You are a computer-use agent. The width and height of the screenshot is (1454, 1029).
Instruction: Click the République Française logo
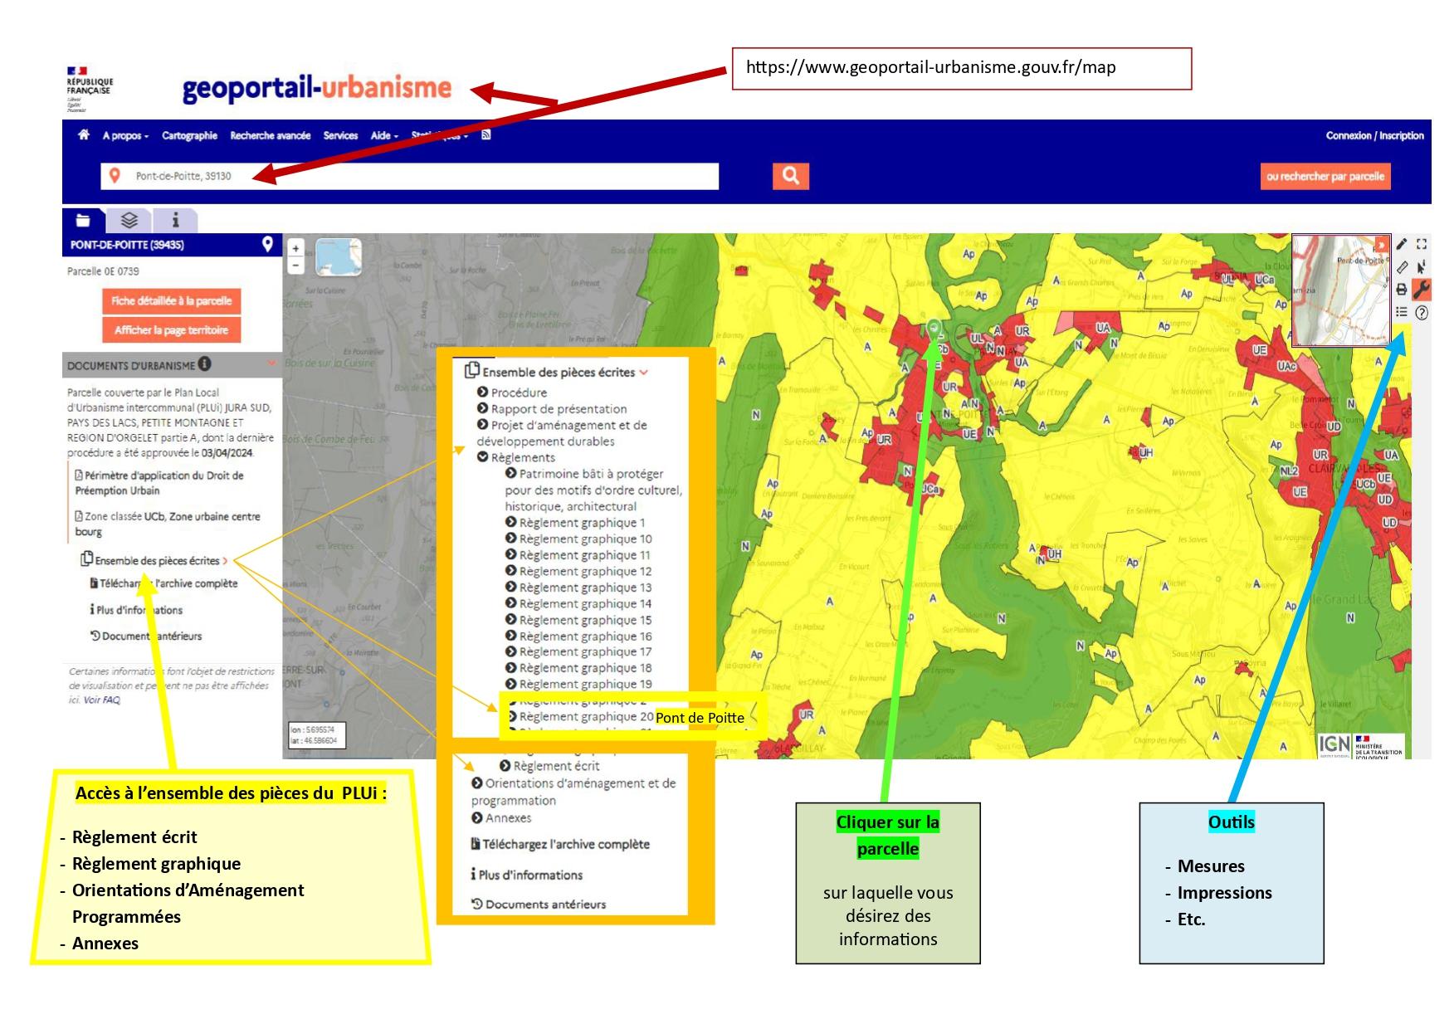(90, 89)
